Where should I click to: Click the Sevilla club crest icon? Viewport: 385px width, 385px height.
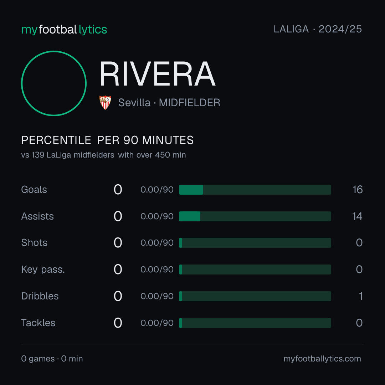tap(105, 102)
